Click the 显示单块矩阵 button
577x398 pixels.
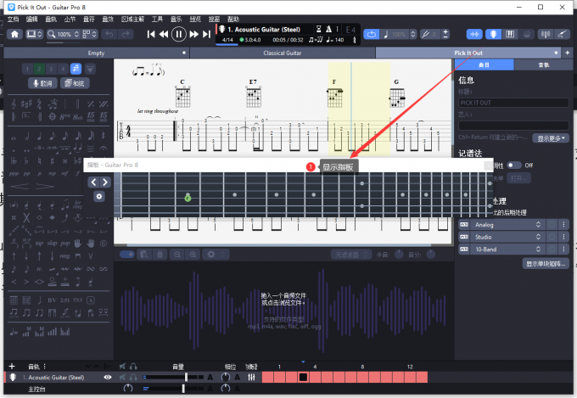[546, 264]
